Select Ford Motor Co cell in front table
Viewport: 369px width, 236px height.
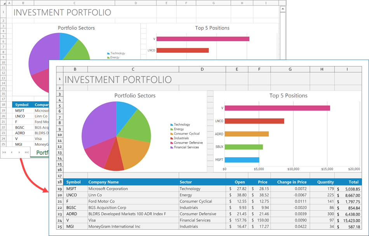(133, 201)
